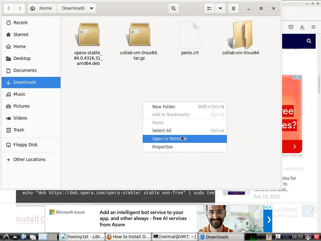Image resolution: width=321 pixels, height=241 pixels.
Task: Open the Firefox application menu icon
Action: click(313, 27)
